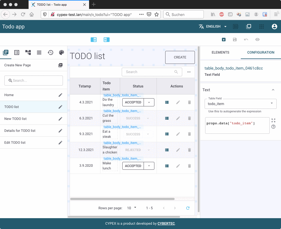281x229 pixels.
Task: Open the apps grid icon in header
Action: tap(262, 27)
